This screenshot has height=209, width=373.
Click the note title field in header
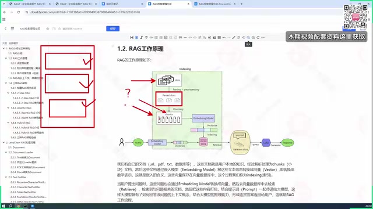pyautogui.click(x=30, y=28)
